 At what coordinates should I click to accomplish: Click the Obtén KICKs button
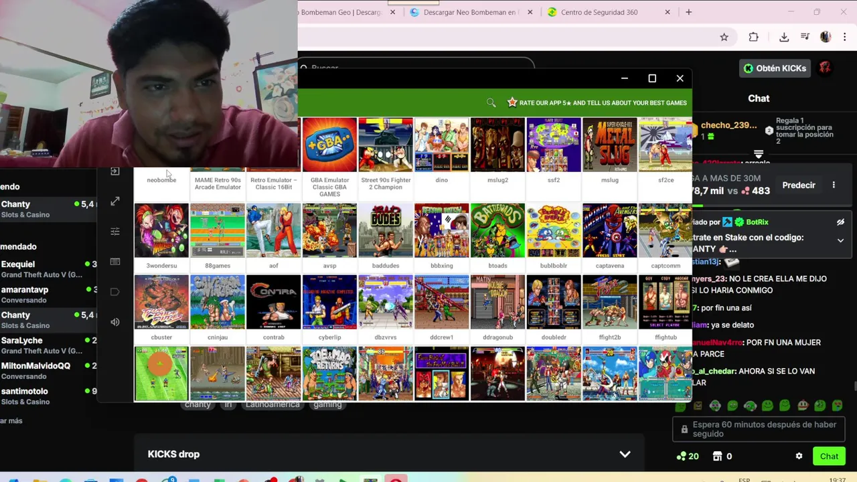(x=775, y=68)
